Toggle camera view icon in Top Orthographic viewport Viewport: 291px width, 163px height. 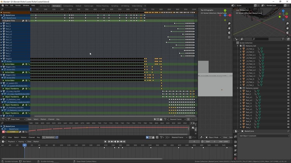(229, 33)
